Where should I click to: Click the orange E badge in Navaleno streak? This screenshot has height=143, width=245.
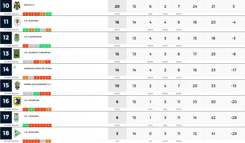pos(49,141)
